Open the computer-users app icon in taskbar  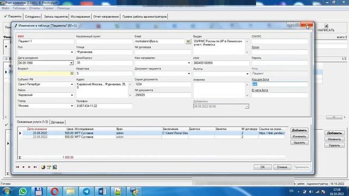coord(134,191)
